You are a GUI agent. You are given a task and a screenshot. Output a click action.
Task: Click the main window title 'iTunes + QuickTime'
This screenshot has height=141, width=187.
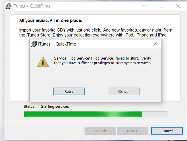tap(32, 6)
